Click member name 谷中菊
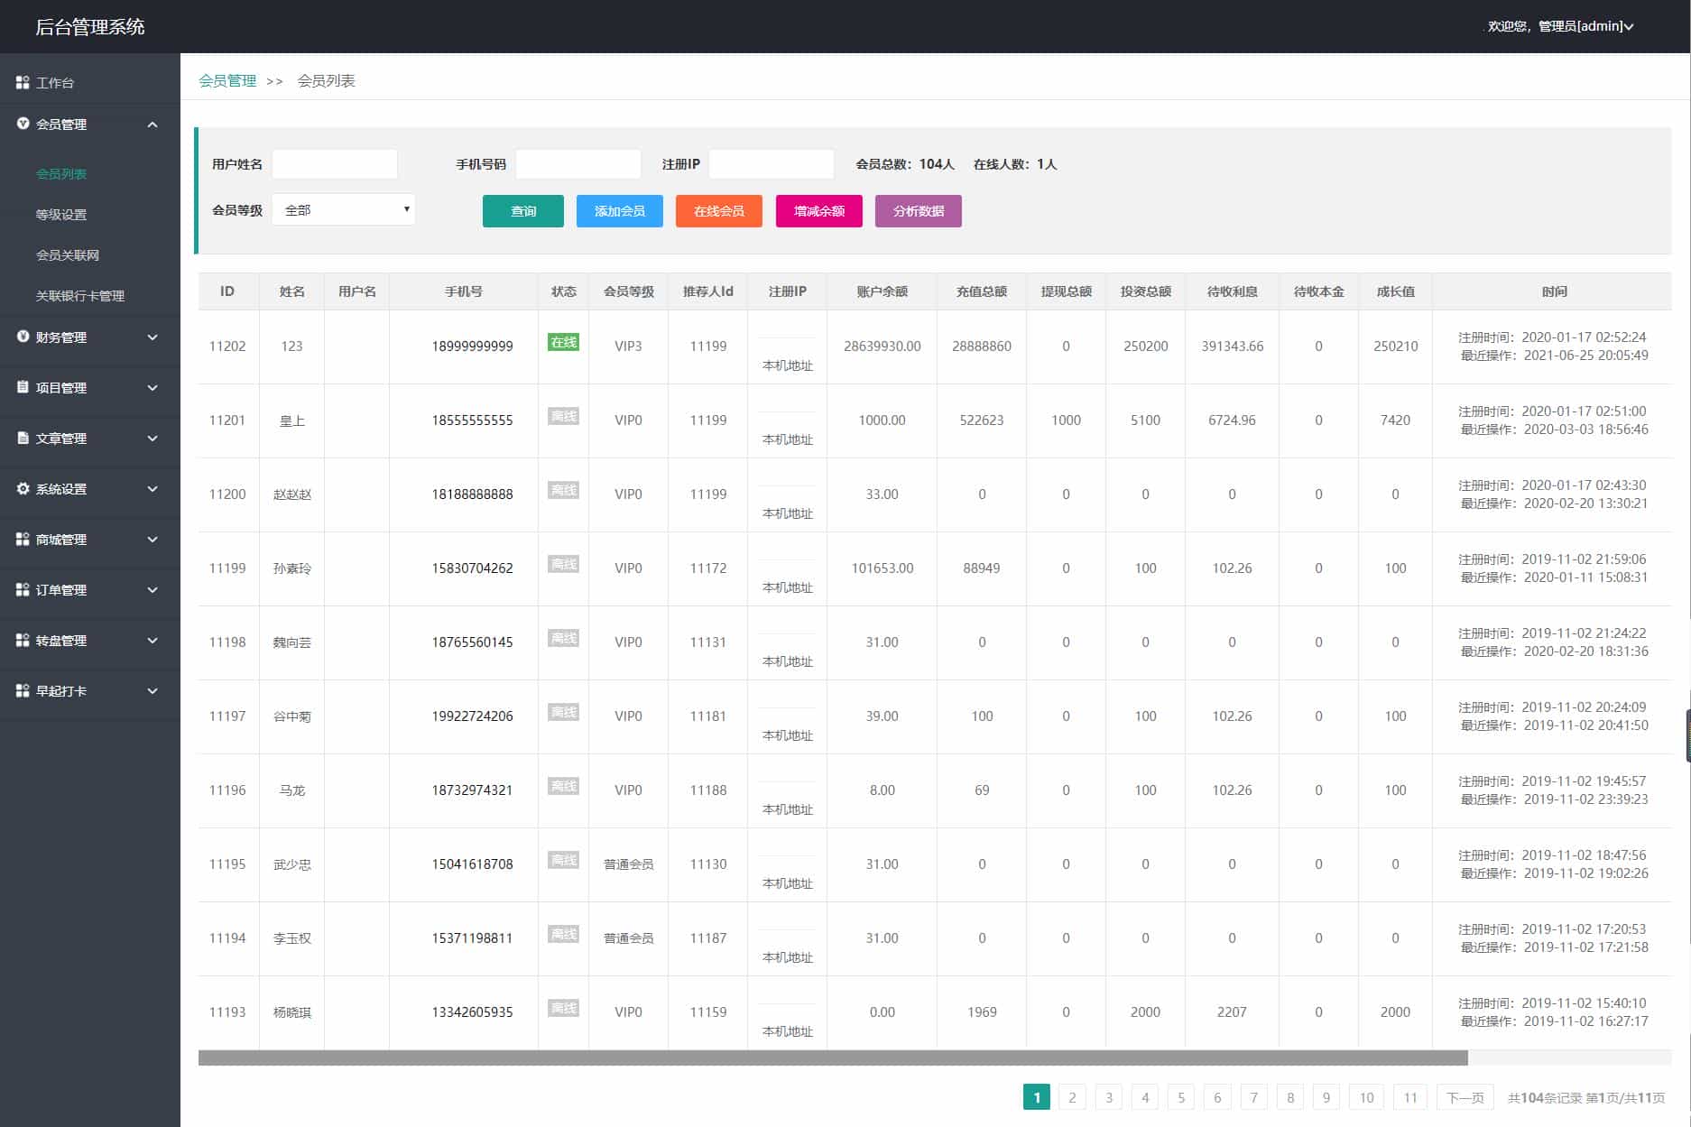 coord(291,716)
